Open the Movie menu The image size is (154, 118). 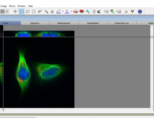coord(12,6)
